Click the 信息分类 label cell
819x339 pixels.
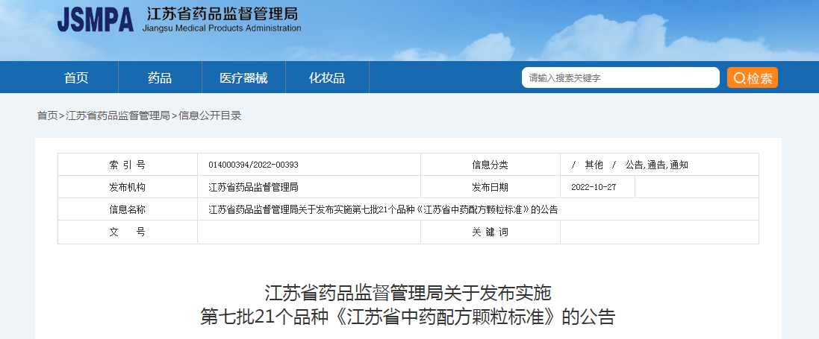490,165
